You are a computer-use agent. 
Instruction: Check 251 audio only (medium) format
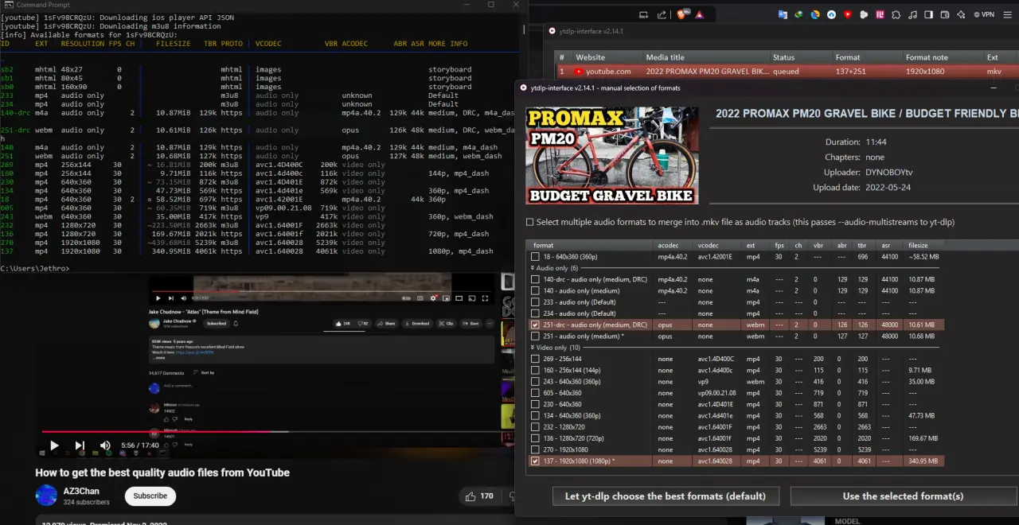pos(536,336)
